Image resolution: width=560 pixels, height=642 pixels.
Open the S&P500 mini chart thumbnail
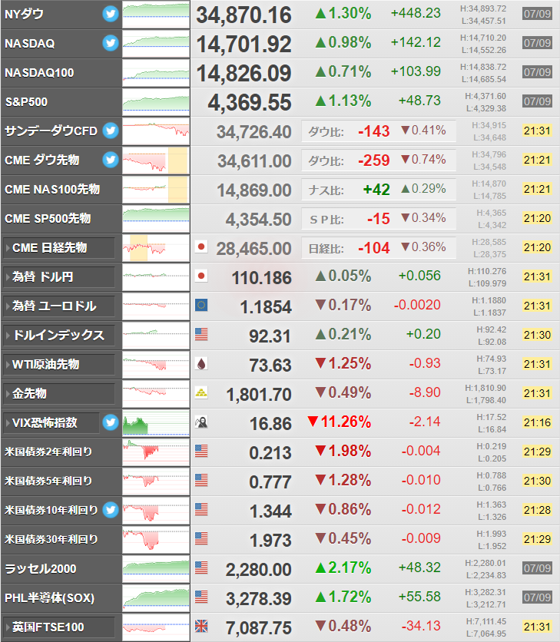point(156,102)
